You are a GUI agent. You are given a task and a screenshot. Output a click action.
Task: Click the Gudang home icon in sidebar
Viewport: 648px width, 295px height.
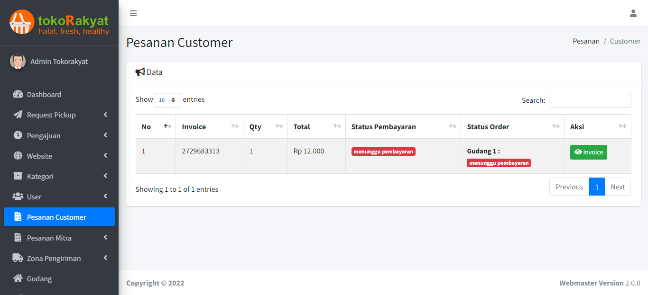click(18, 278)
